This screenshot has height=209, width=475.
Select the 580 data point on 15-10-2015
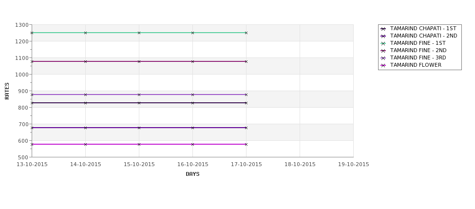click(139, 144)
